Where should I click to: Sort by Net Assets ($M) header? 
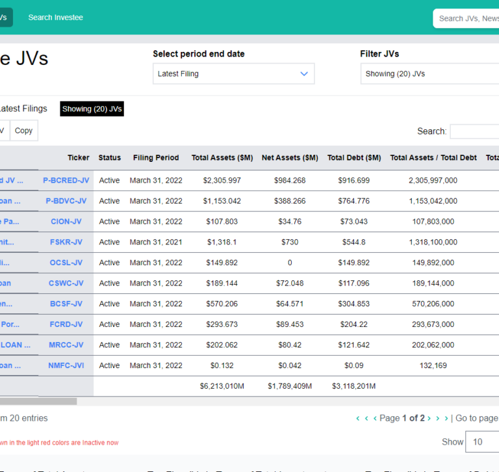click(290, 157)
